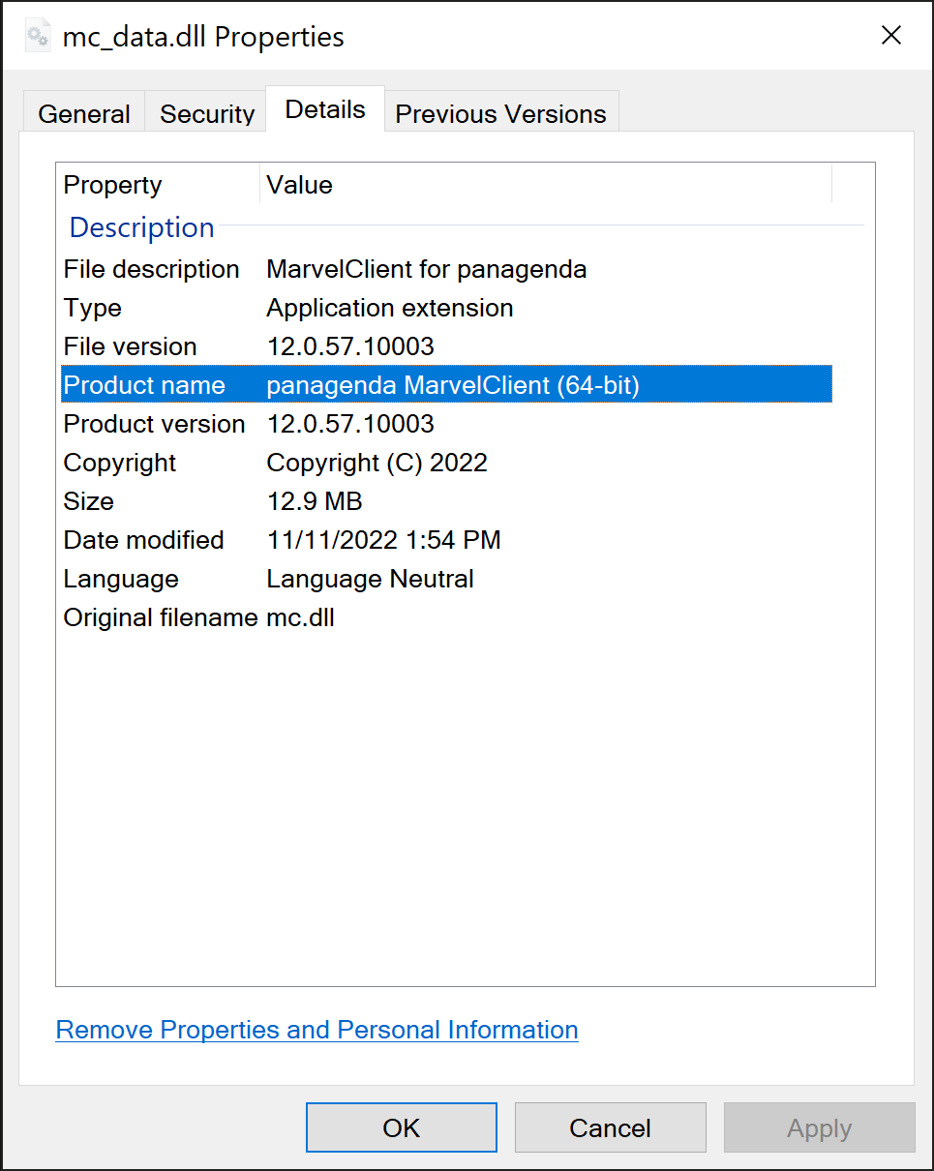Screen dimensions: 934x1171
Task: Select the Details tab
Action: (x=325, y=109)
